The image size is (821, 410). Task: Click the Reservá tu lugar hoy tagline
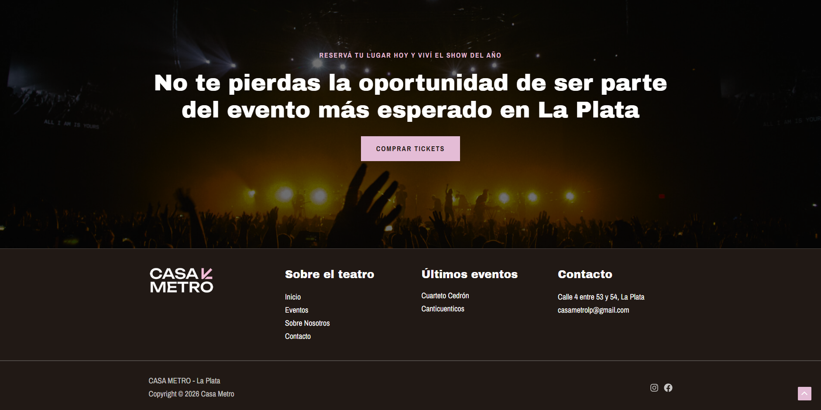coord(410,55)
